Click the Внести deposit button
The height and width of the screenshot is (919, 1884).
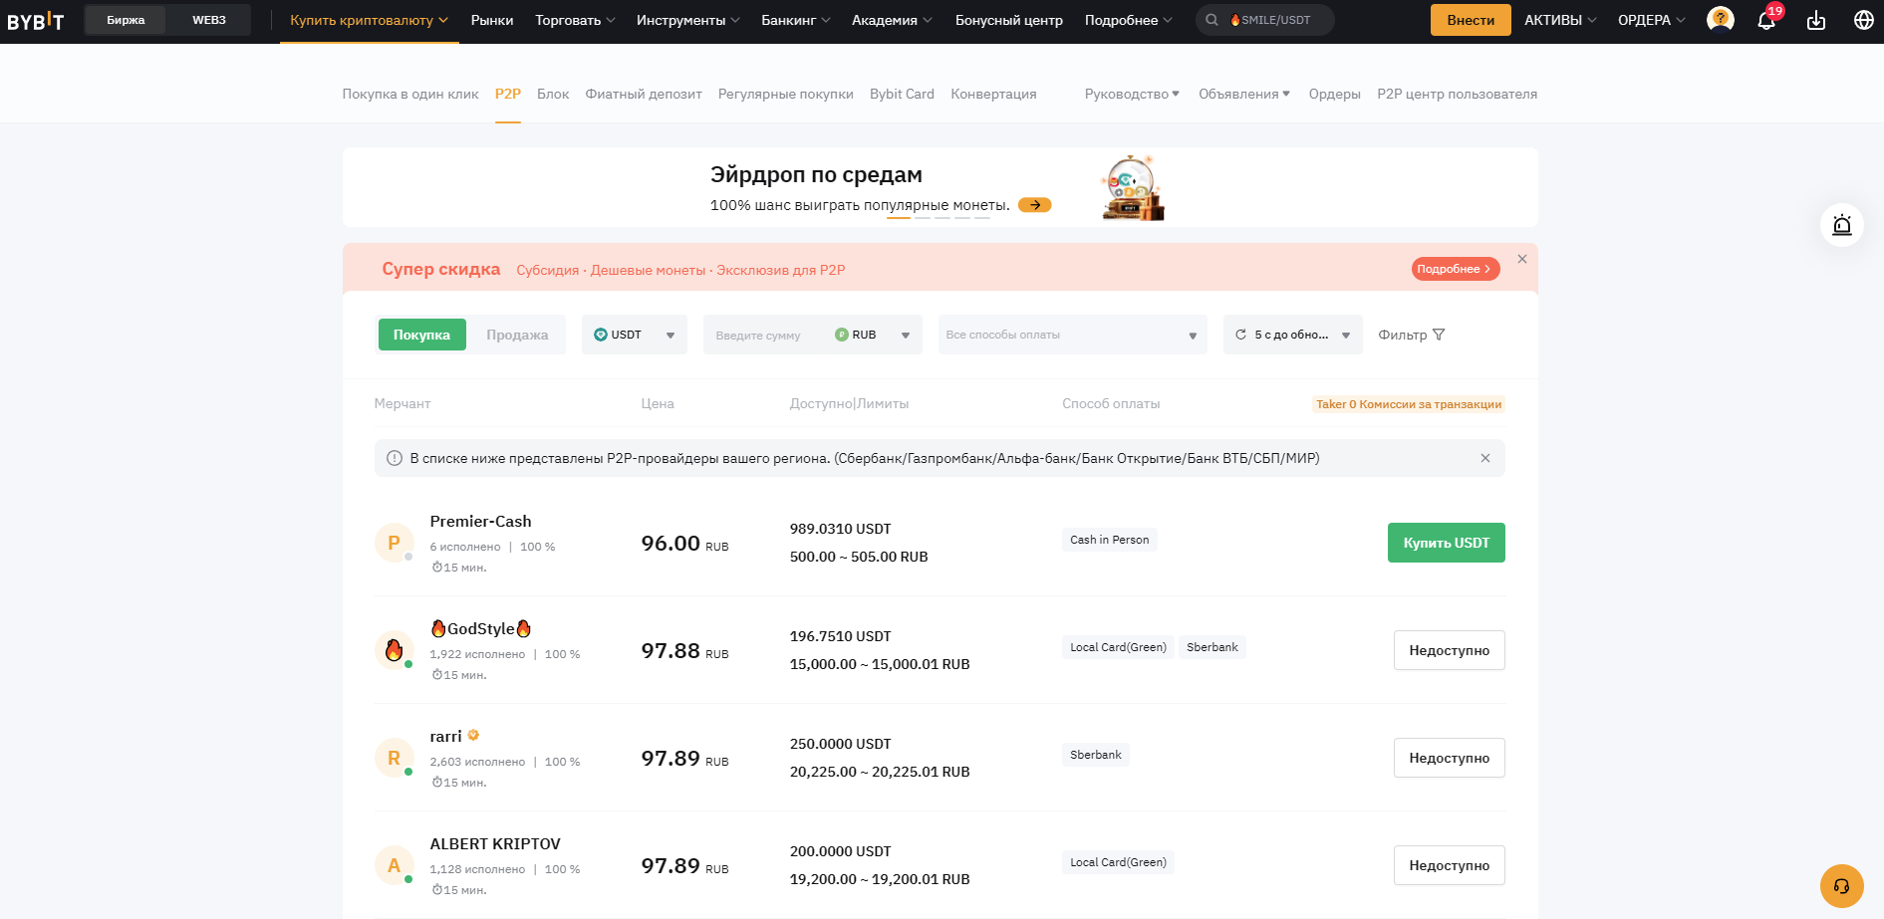(x=1471, y=20)
